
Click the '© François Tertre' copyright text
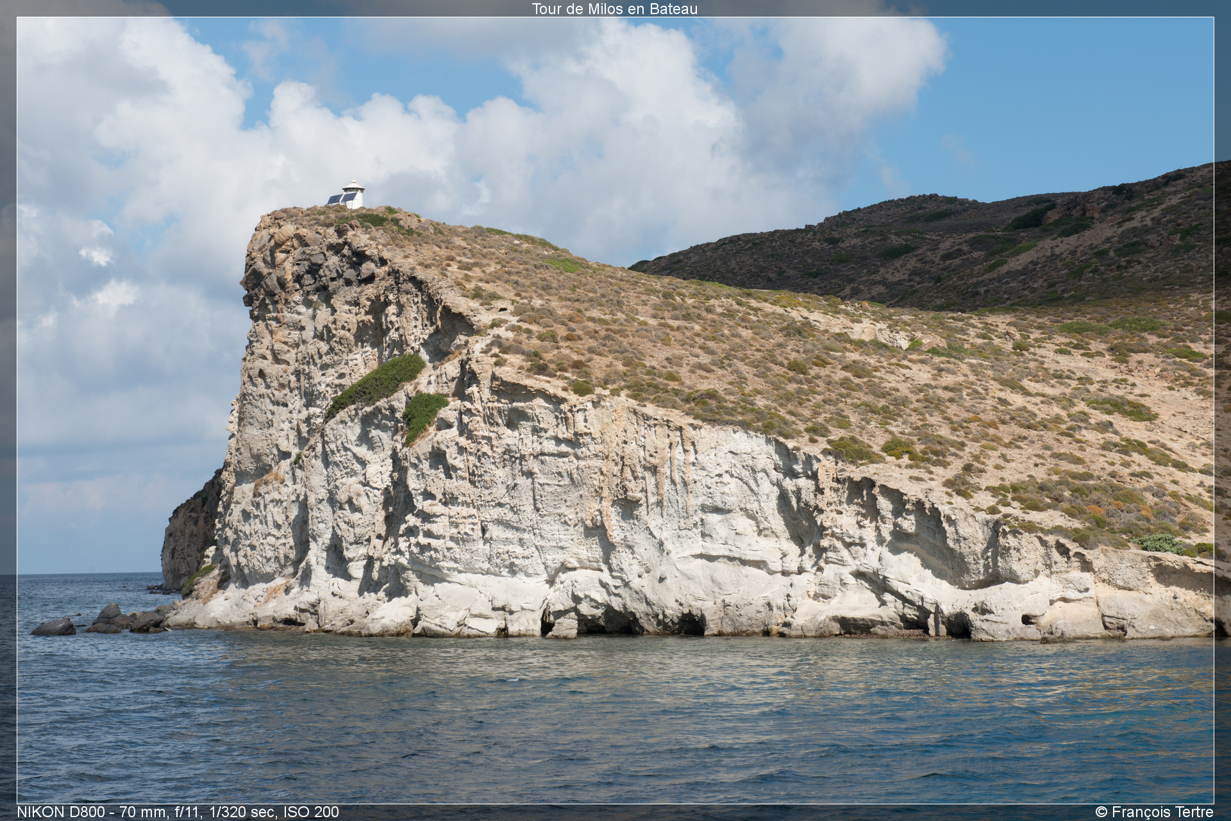pos(1154,812)
